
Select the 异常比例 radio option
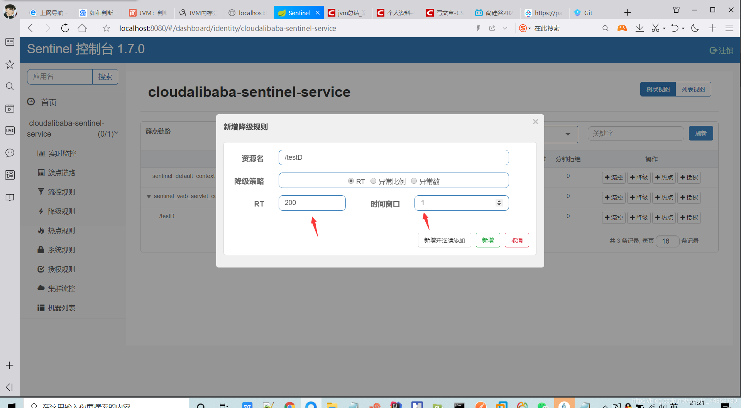[373, 181]
